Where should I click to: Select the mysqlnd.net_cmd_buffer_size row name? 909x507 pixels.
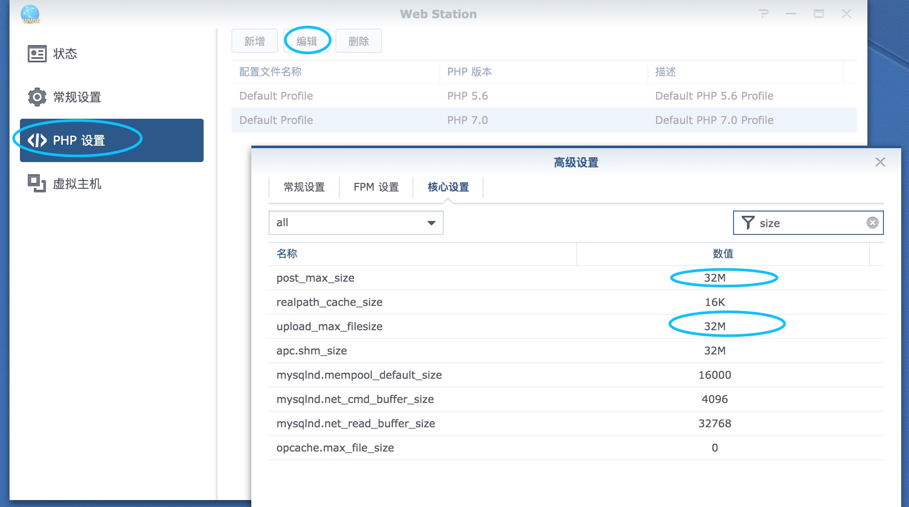point(355,399)
